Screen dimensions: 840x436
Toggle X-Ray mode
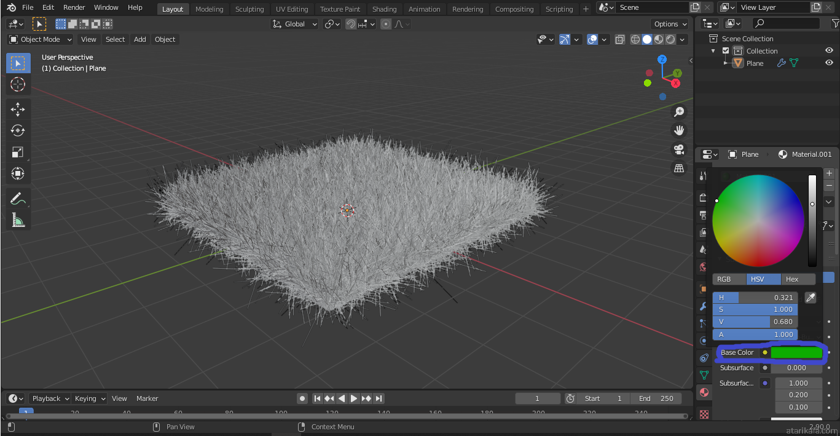pos(619,39)
